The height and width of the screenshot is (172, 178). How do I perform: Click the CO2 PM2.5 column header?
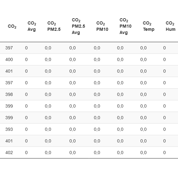click(54, 26)
